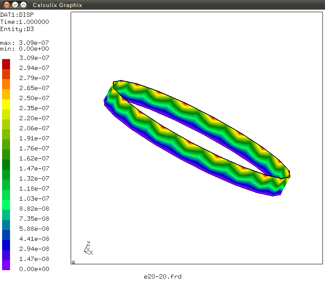Click the legend value 1.91e-07

(34, 138)
